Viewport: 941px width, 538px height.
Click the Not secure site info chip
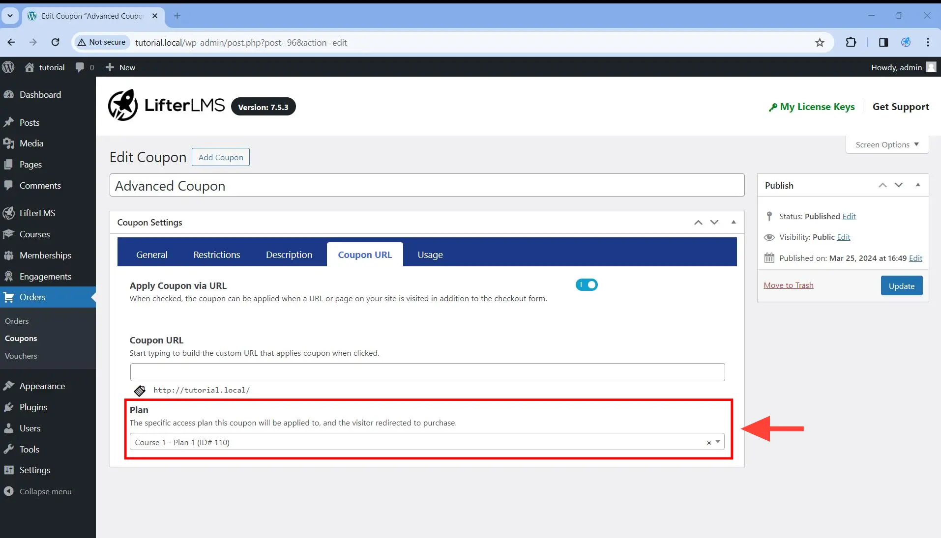pyautogui.click(x=102, y=42)
